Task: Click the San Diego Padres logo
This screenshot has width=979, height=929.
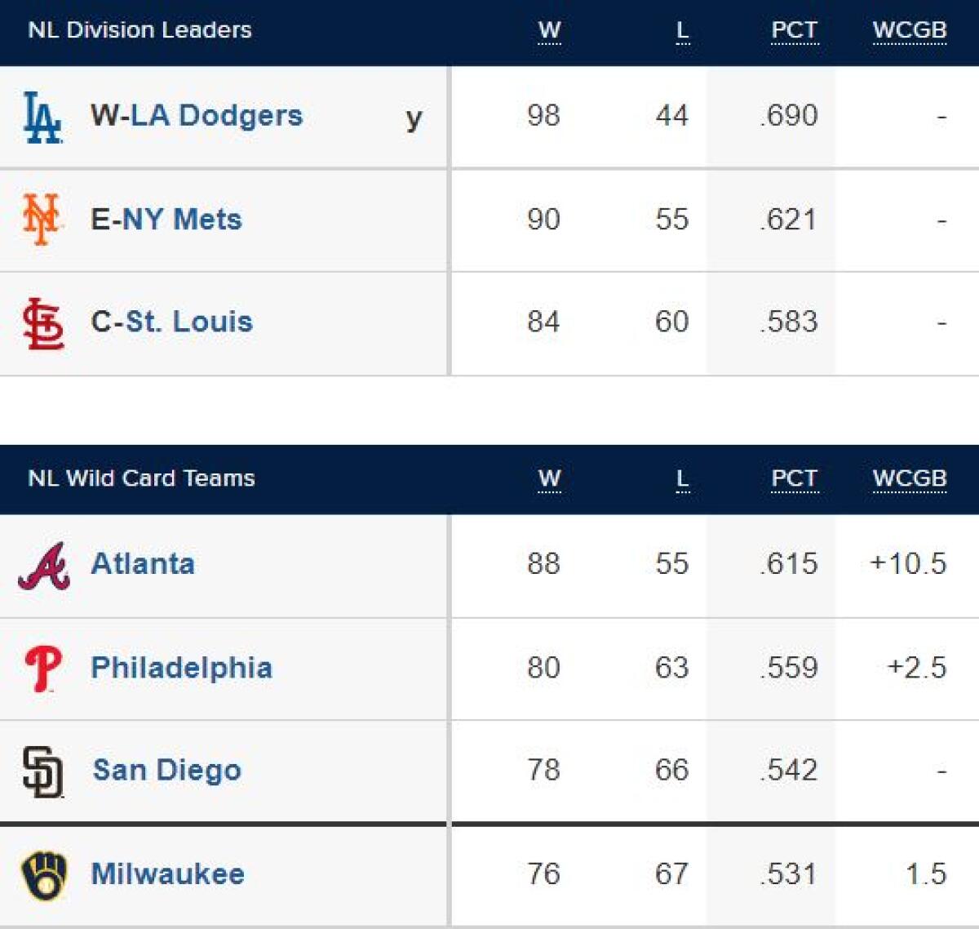Action: click(43, 771)
